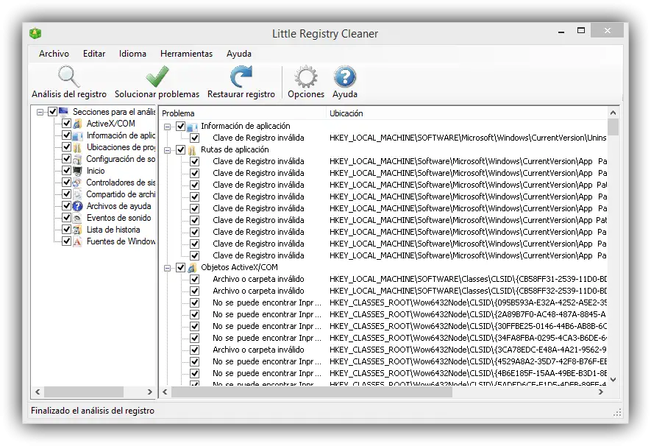Viewport: 651px width, 446px height.
Task: Open the Ayuda question mark toolbar icon
Action: [x=344, y=77]
